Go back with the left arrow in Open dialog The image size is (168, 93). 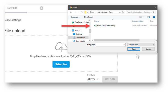click(x=71, y=12)
